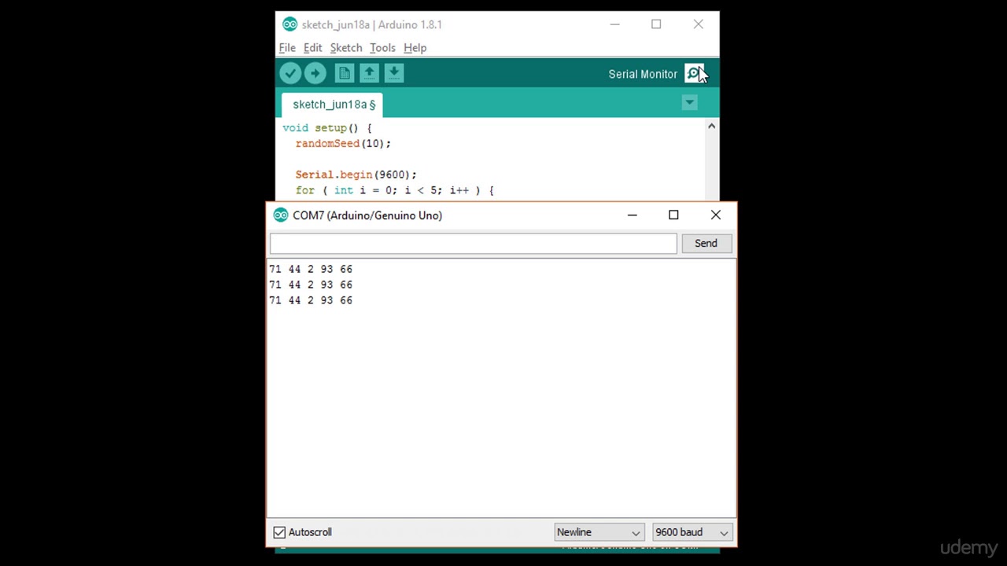1007x566 pixels.
Task: Maximize the COM7 serial monitor window
Action: pos(673,215)
